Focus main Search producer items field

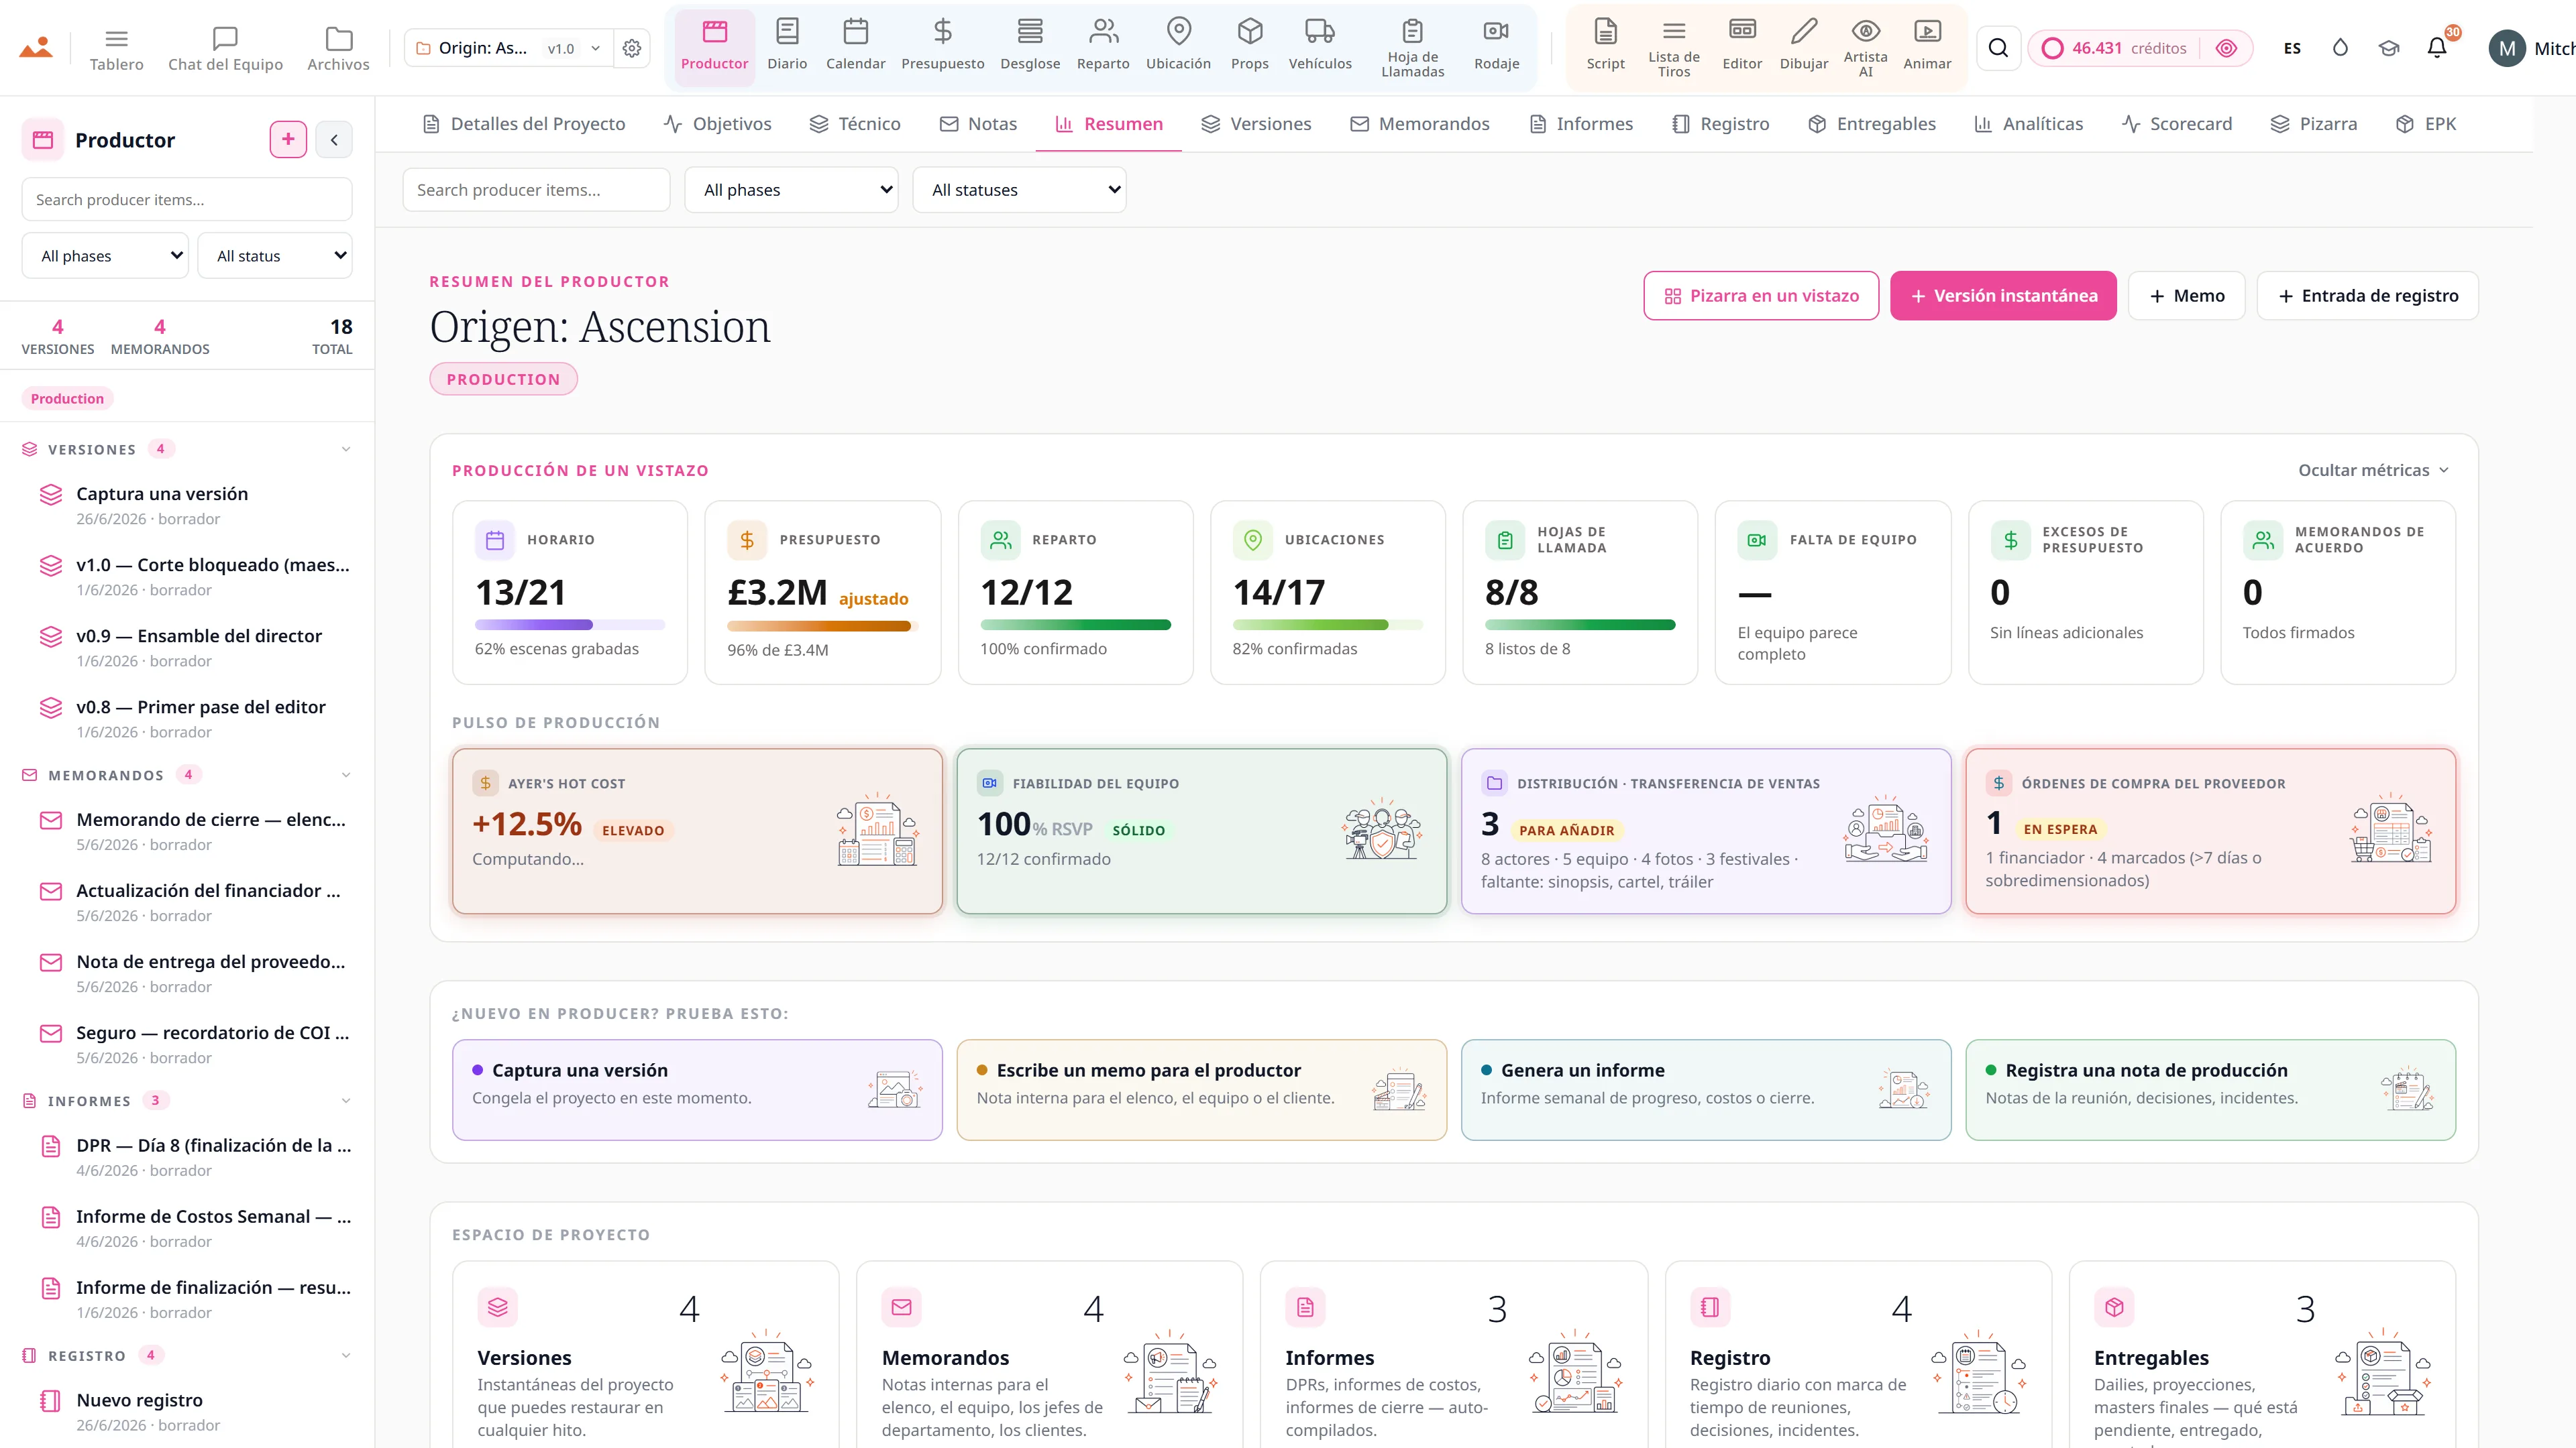tap(536, 190)
